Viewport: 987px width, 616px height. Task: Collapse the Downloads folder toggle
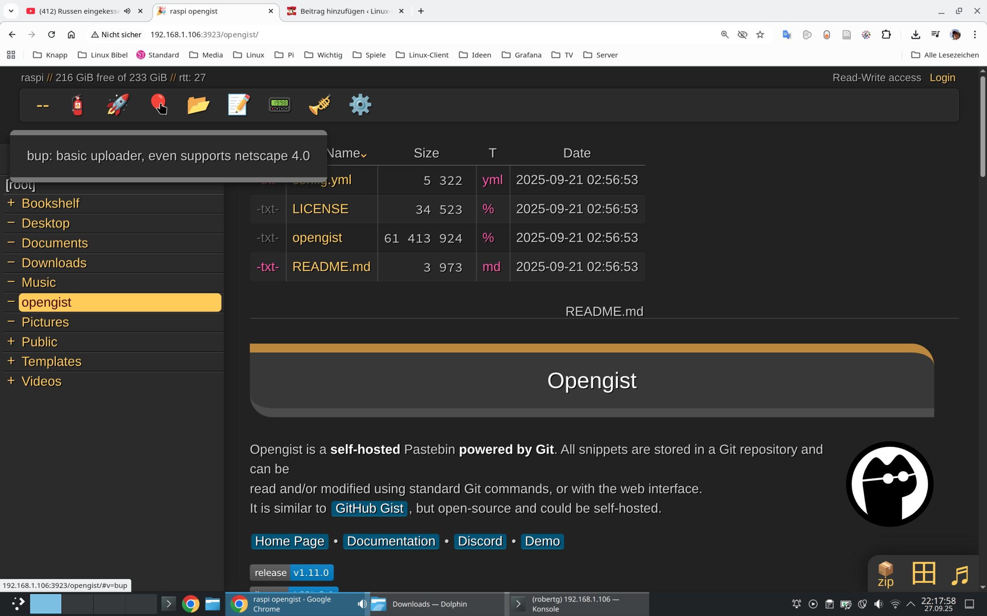(11, 262)
